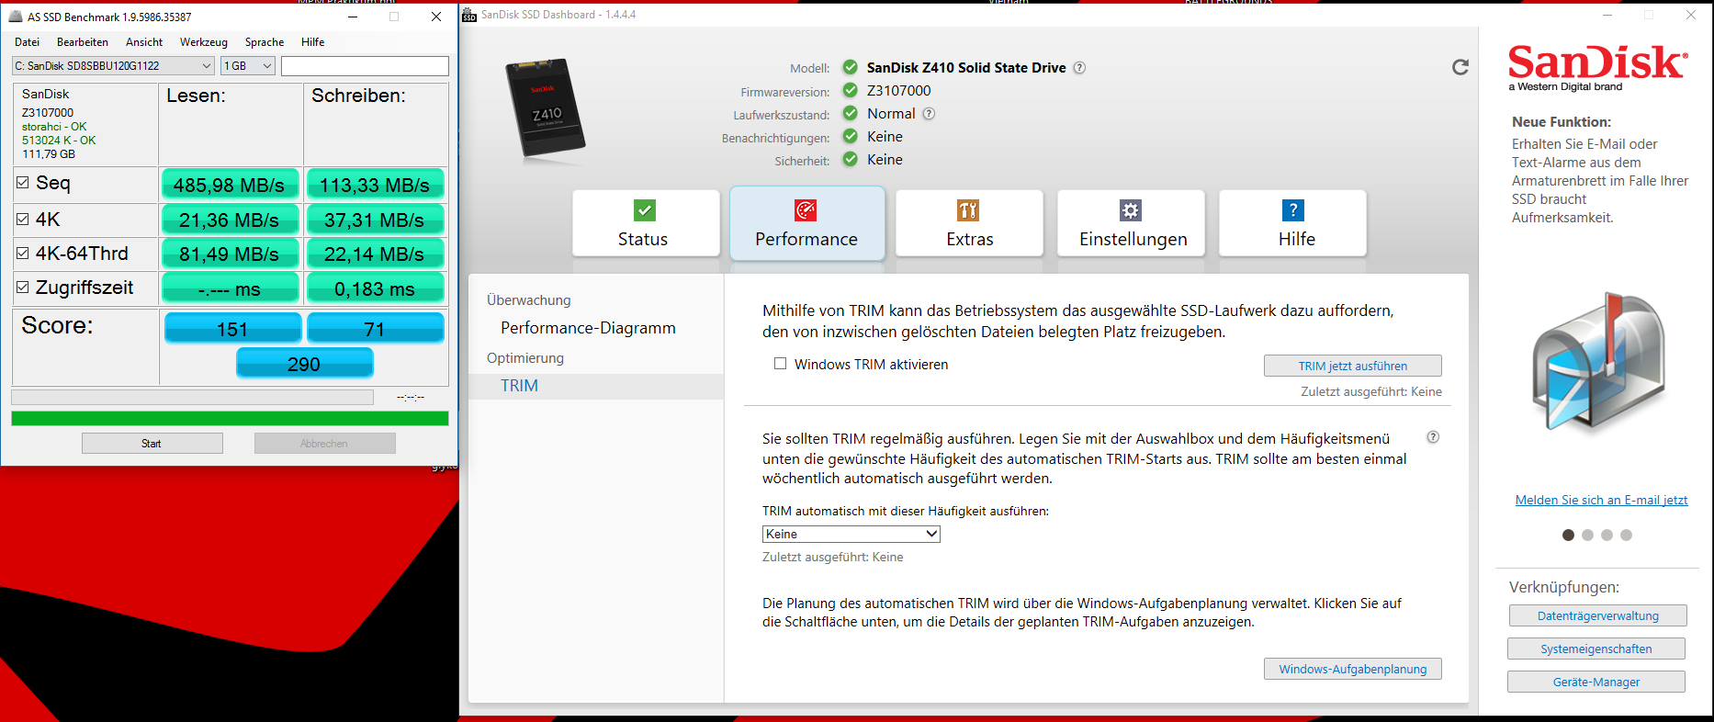Open the Status tab
Viewport: 1714px width, 722px height.
646,223
